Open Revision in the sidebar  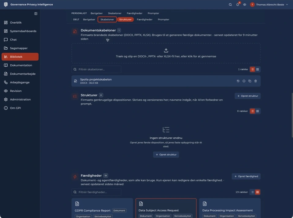click(x=20, y=91)
